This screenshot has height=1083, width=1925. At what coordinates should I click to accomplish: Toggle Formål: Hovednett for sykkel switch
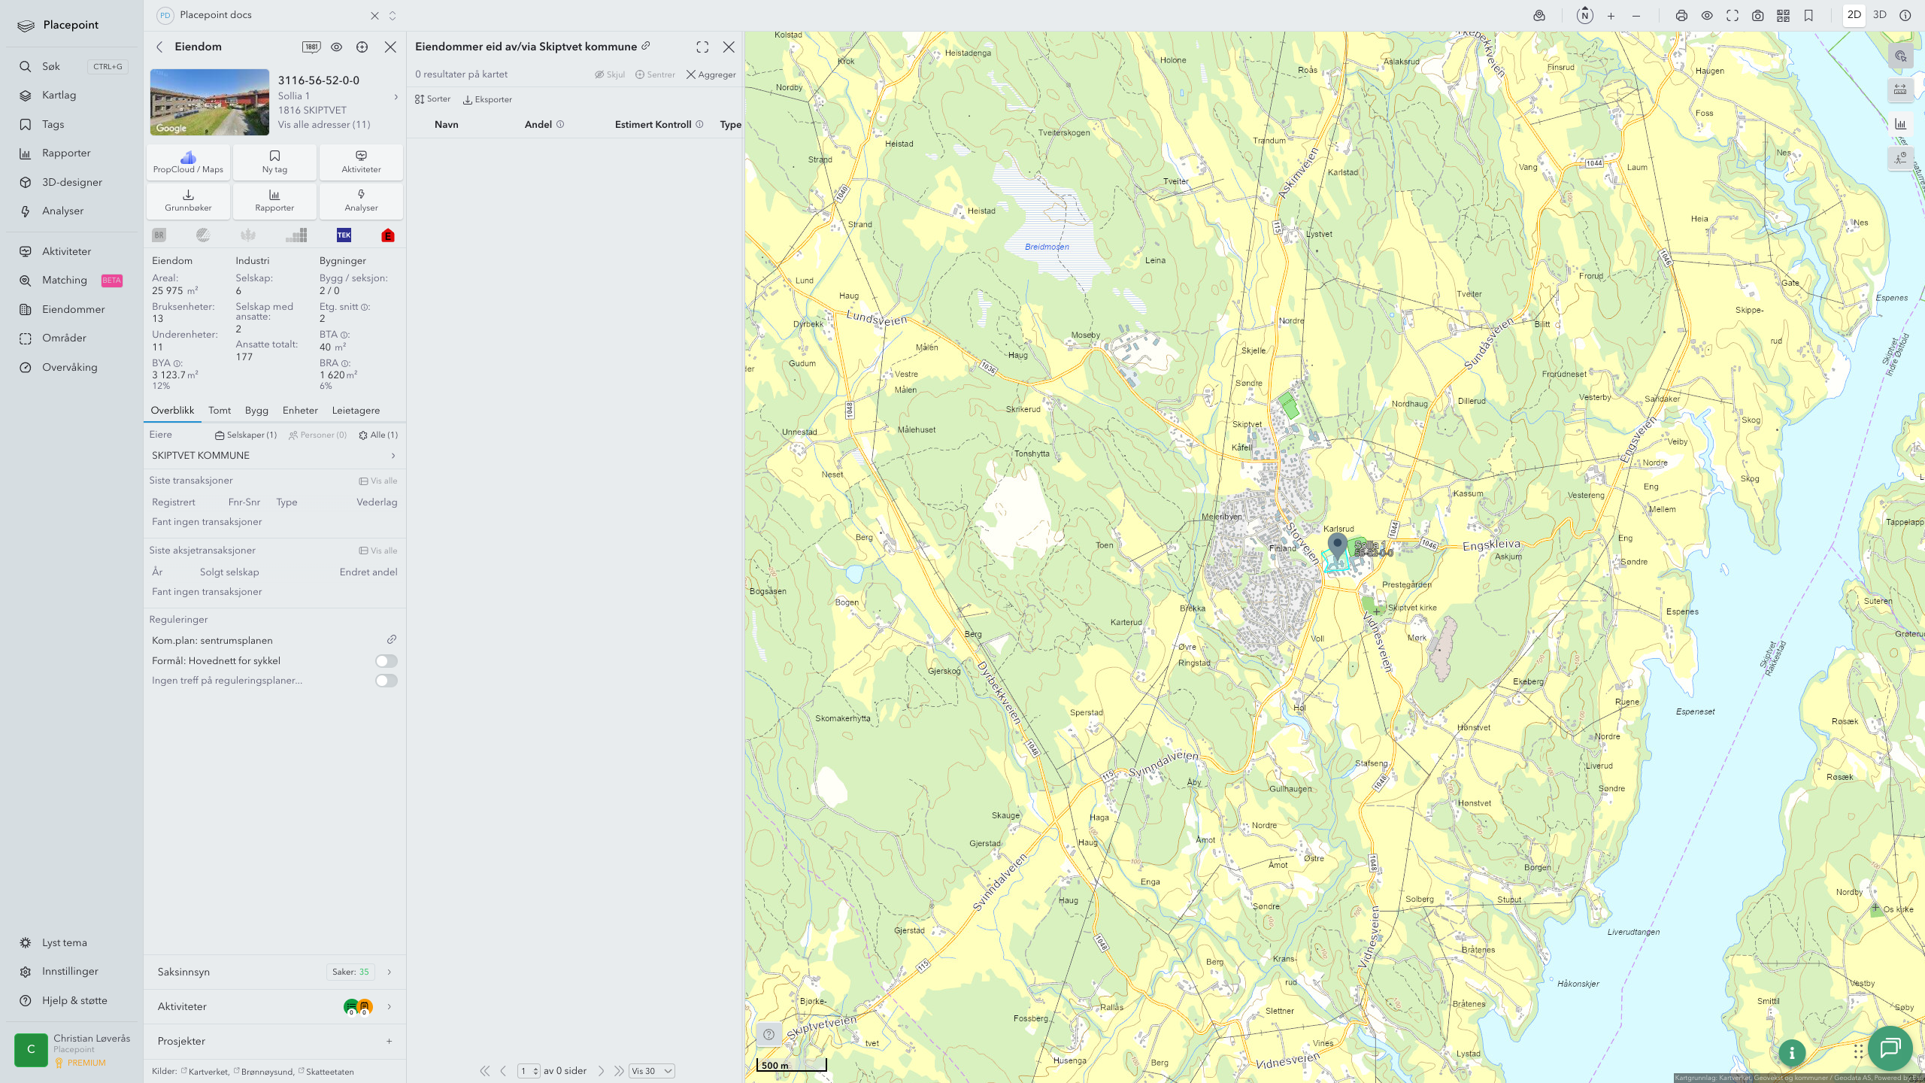coord(387,661)
